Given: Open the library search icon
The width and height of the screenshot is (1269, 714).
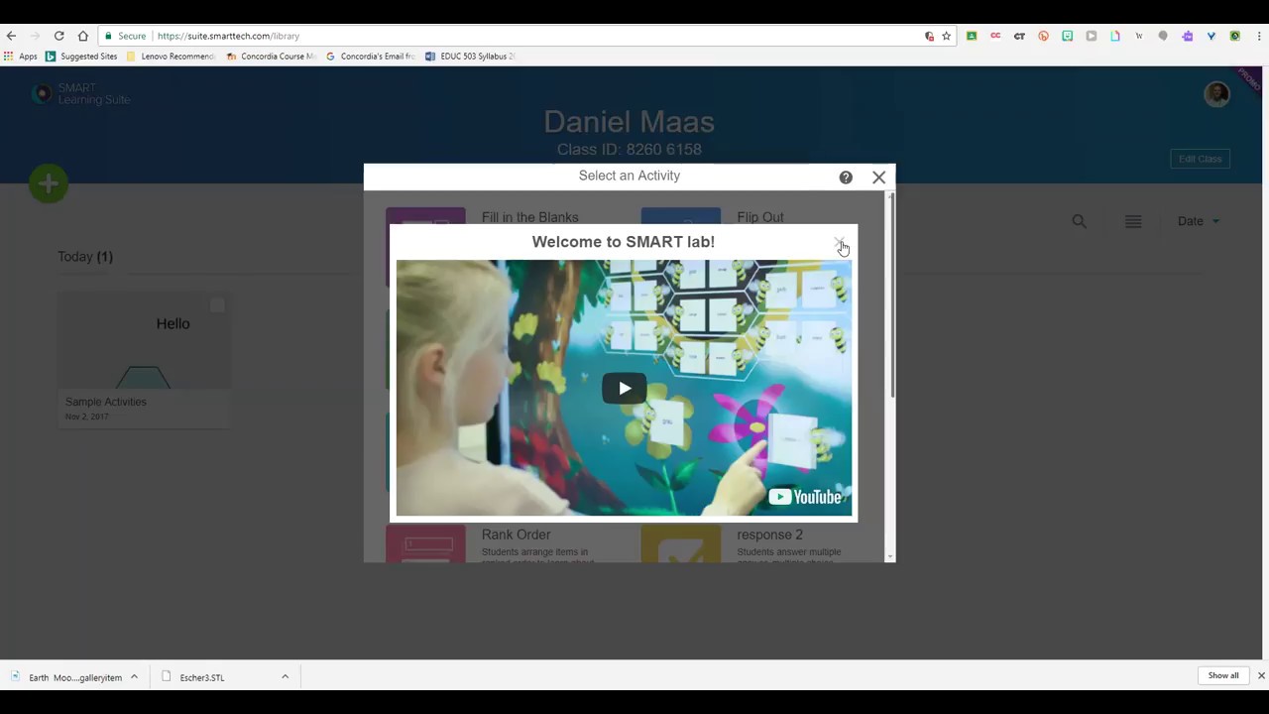Looking at the screenshot, I should pyautogui.click(x=1080, y=221).
